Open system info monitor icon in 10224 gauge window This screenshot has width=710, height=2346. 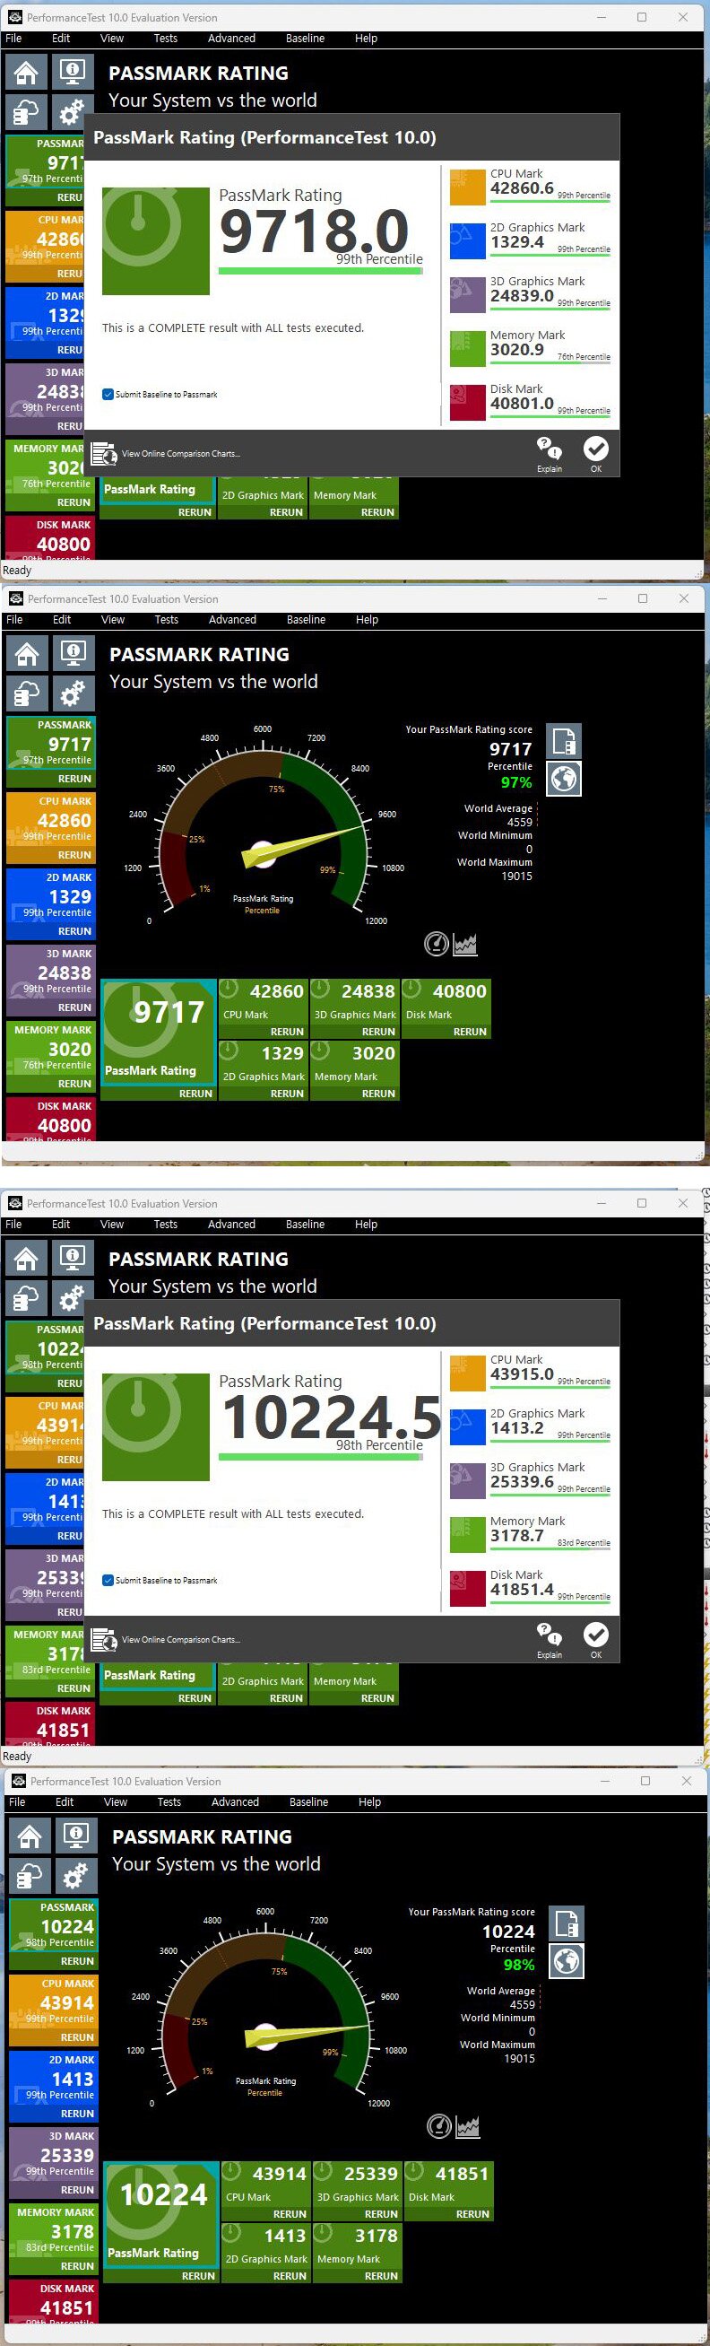pos(76,1836)
